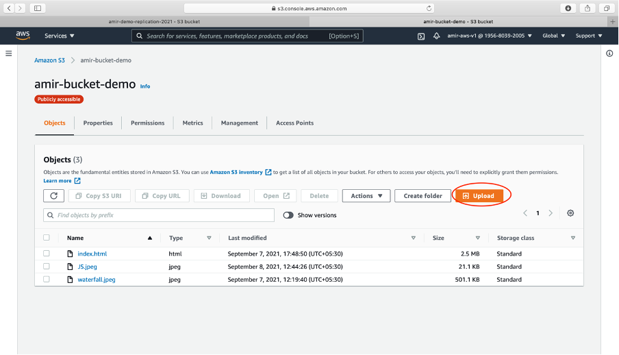Sort by Type column arrow

[210, 238]
